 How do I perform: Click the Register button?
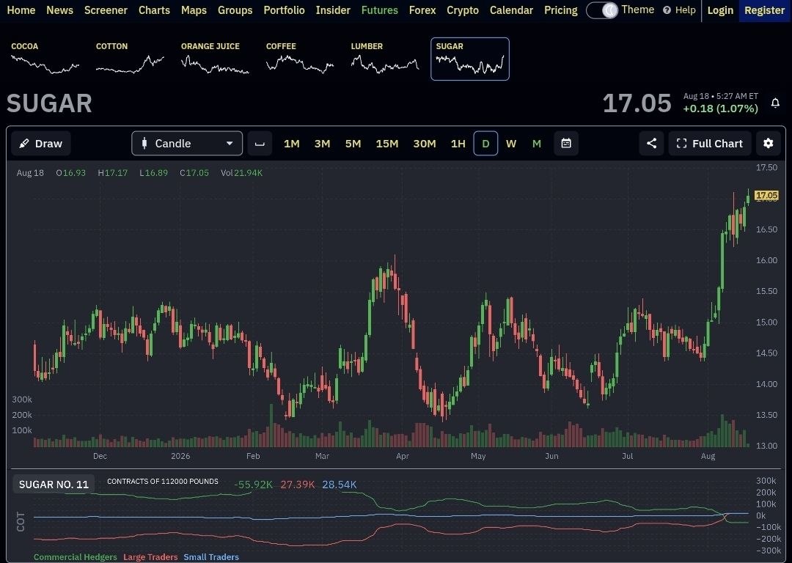coord(764,10)
